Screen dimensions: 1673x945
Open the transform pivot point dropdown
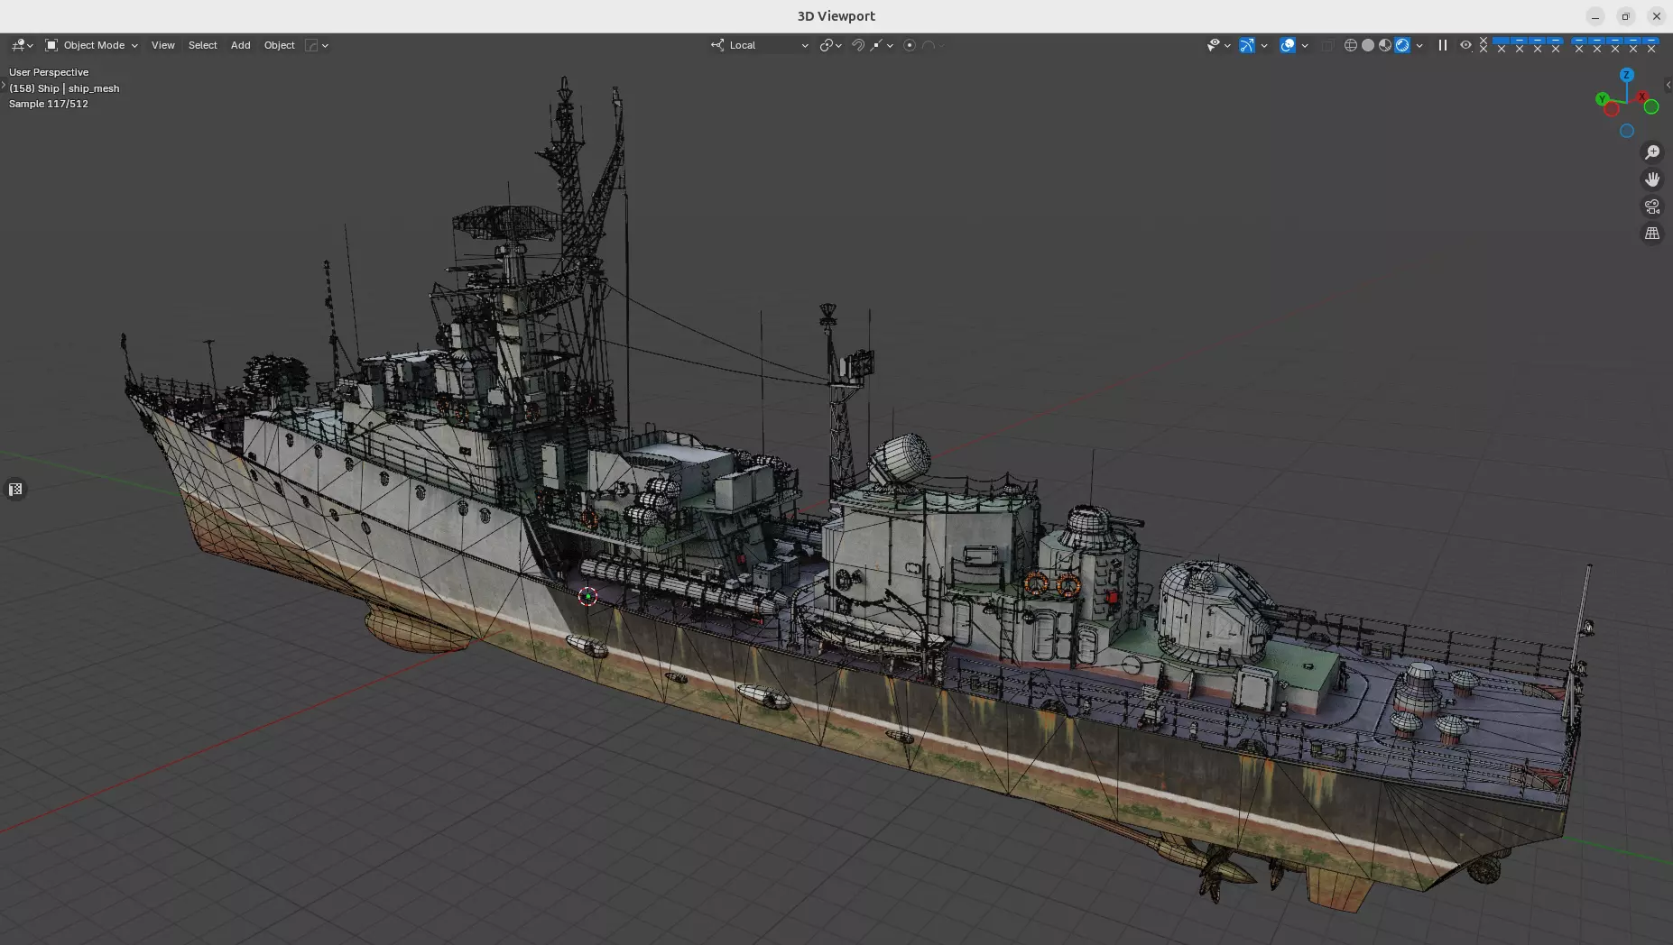pos(830,45)
